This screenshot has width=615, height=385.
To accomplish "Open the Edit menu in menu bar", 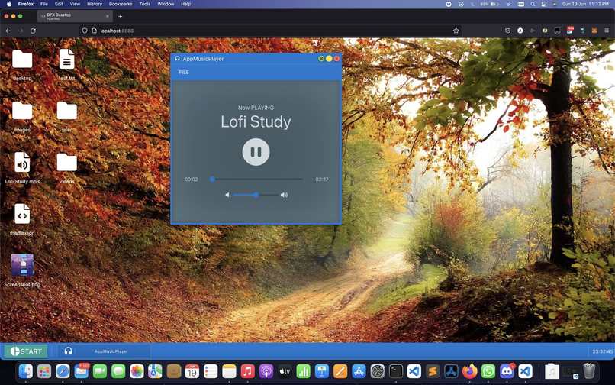I will 59,4.
